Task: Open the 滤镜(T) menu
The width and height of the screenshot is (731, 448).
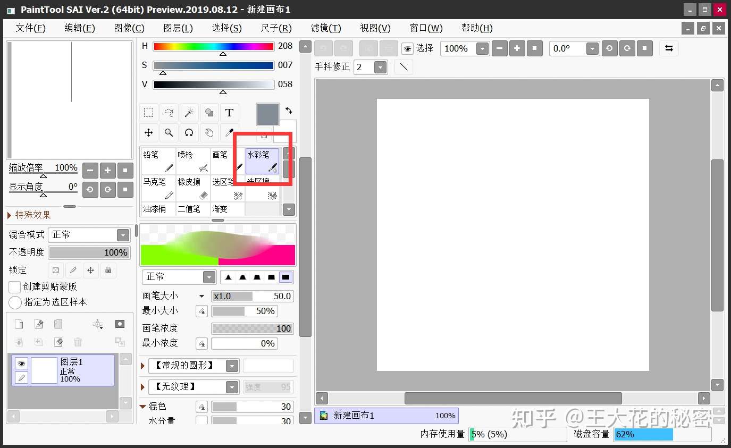Action: [x=325, y=28]
